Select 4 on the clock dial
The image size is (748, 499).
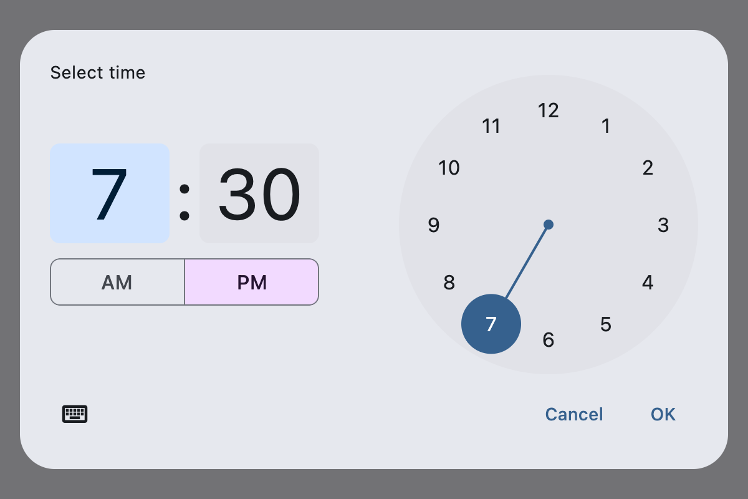648,282
